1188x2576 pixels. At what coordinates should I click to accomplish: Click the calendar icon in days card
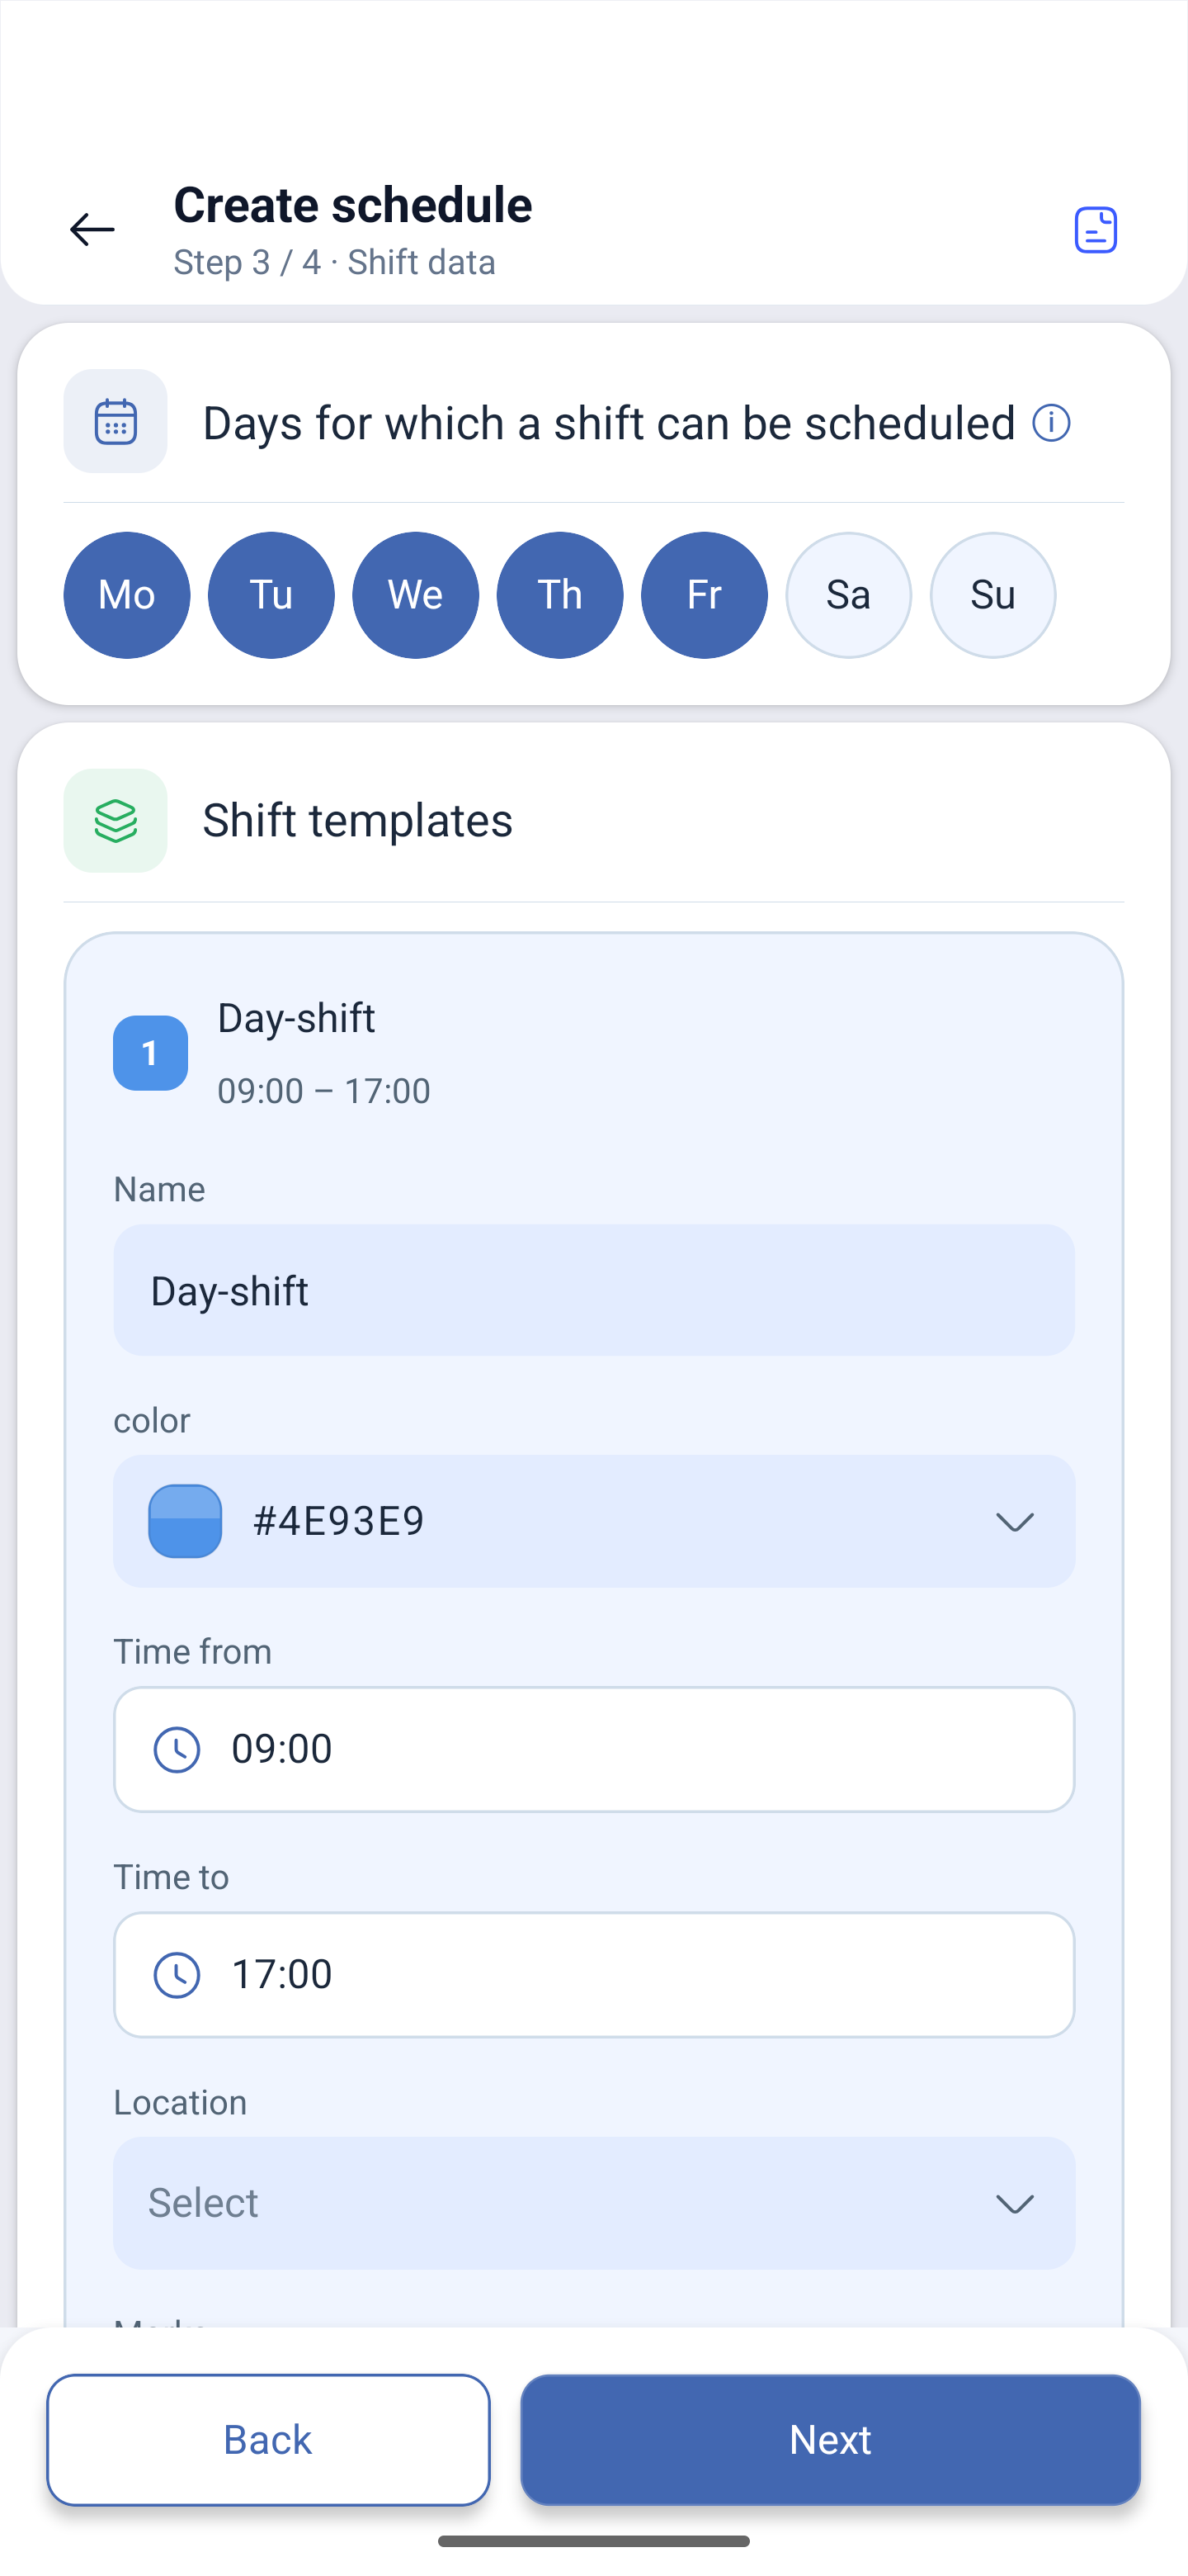click(115, 421)
